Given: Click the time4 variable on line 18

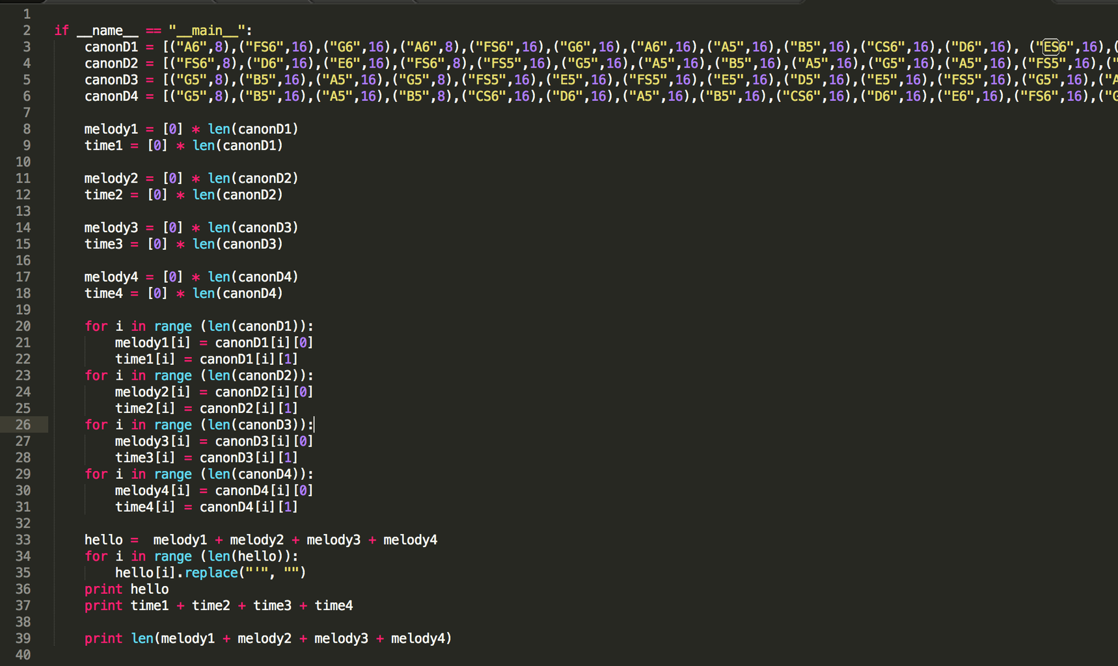Looking at the screenshot, I should [x=103, y=293].
